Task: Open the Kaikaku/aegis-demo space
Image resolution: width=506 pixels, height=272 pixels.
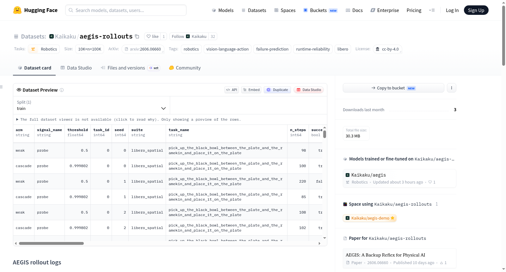Action: point(370,218)
